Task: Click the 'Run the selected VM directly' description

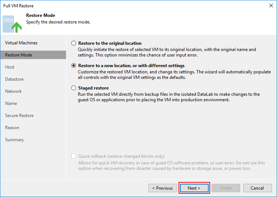Action: pyautogui.click(x=169, y=97)
